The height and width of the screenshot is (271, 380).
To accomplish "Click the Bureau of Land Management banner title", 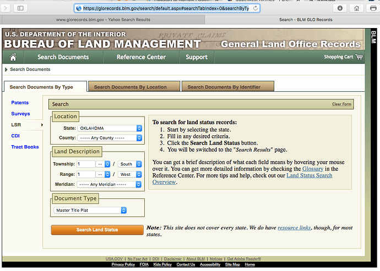I will coord(102,44).
